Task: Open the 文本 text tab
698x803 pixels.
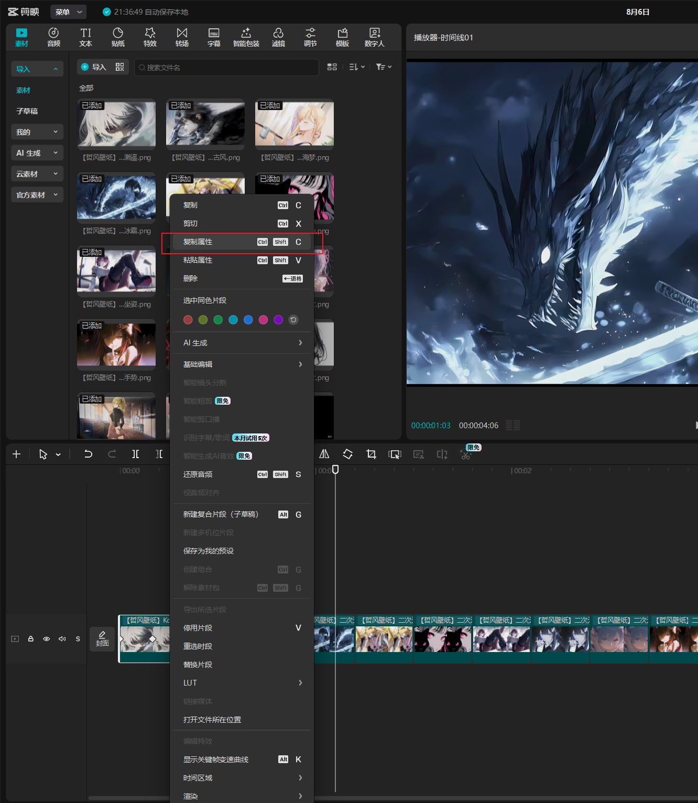Action: coord(85,37)
